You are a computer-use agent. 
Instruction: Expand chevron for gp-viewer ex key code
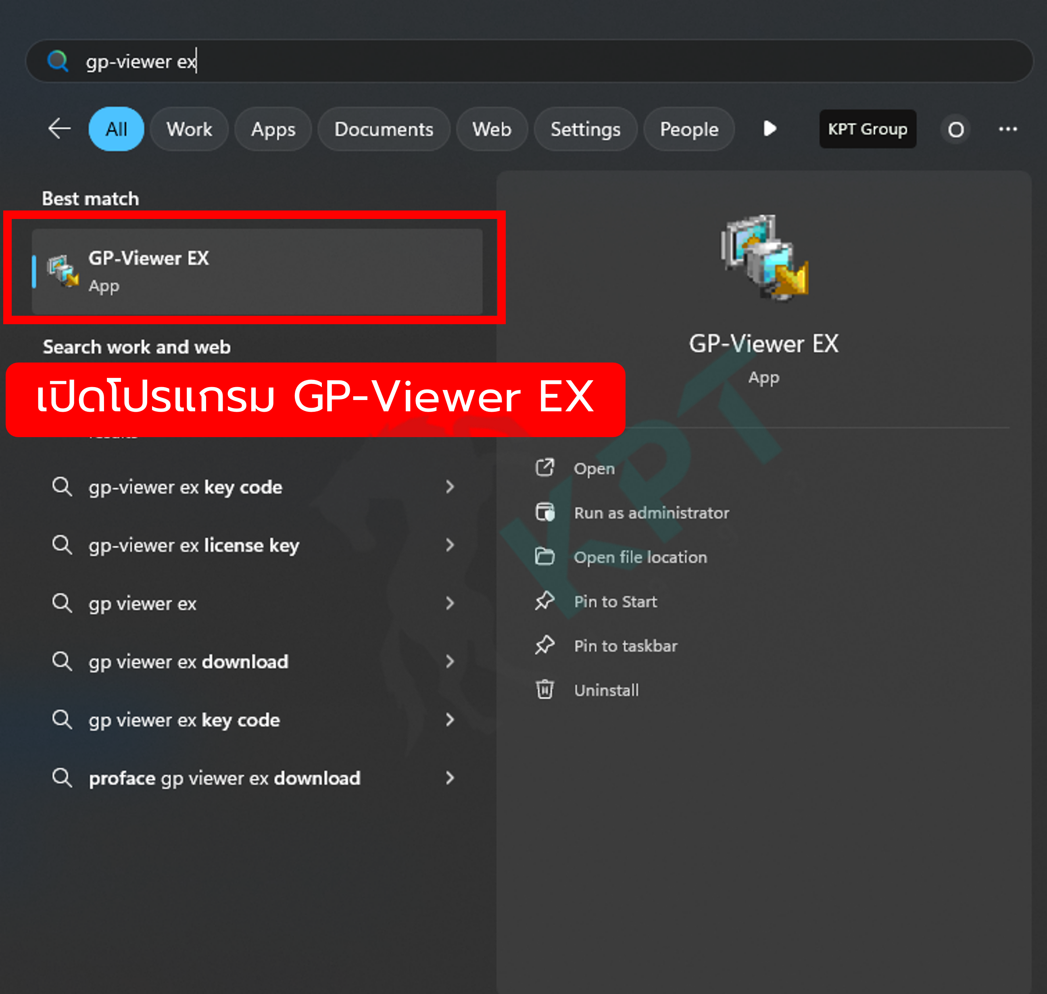pyautogui.click(x=450, y=487)
